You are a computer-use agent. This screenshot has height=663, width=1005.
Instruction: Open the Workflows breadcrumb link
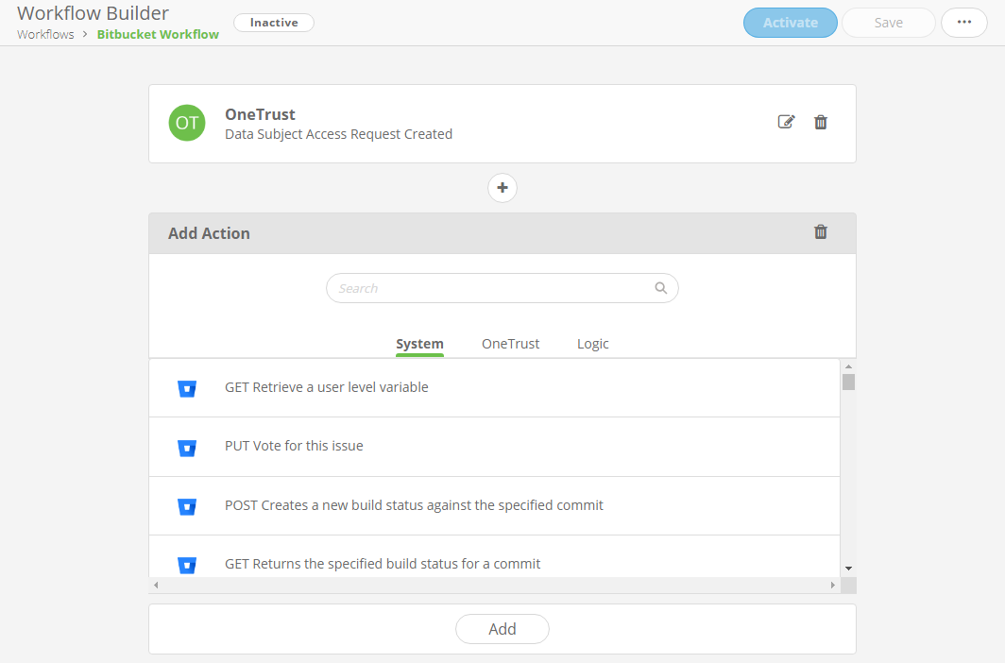tap(44, 34)
